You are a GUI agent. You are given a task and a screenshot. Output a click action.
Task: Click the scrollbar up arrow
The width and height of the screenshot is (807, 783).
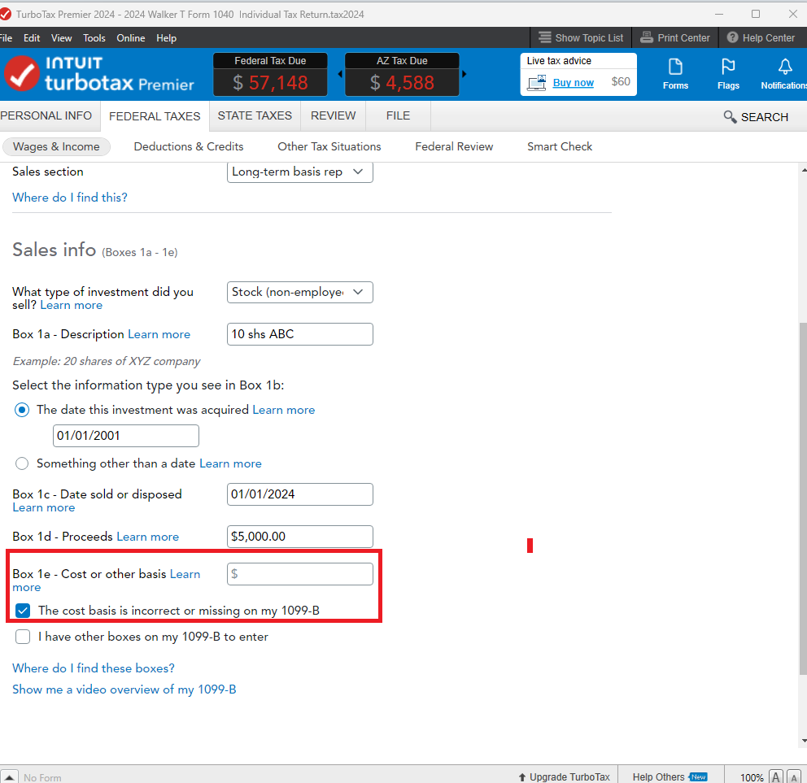(804, 170)
